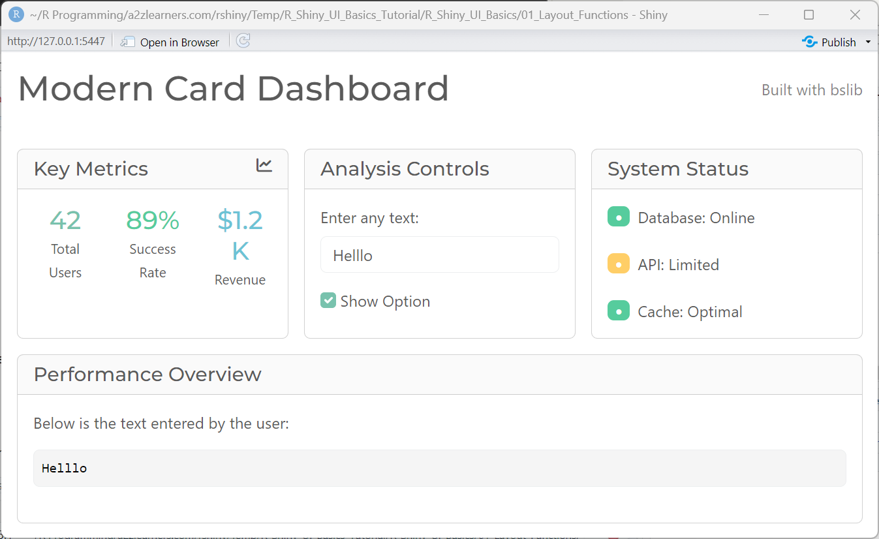Reload the Shiny app with the refresh icon
This screenshot has width=879, height=539.
click(x=242, y=41)
